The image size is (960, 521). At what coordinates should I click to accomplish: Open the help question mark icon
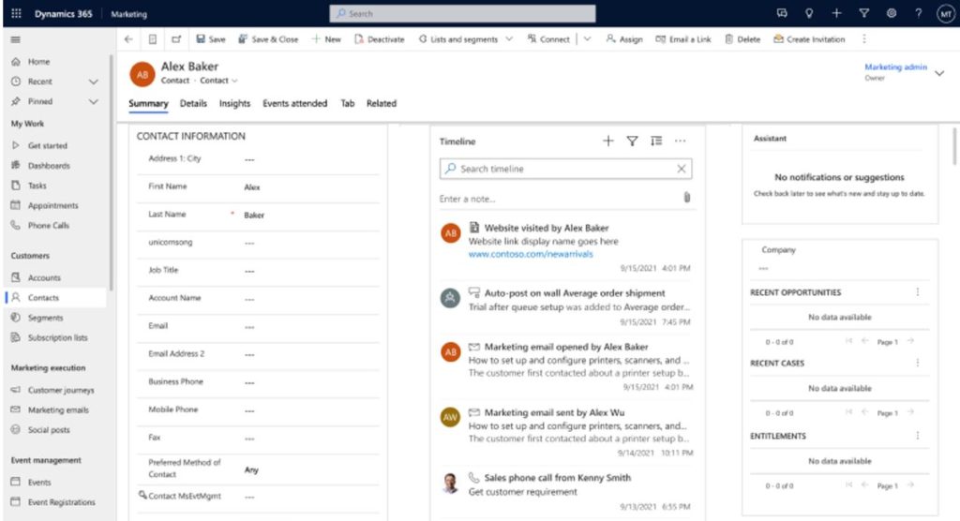coord(919,13)
